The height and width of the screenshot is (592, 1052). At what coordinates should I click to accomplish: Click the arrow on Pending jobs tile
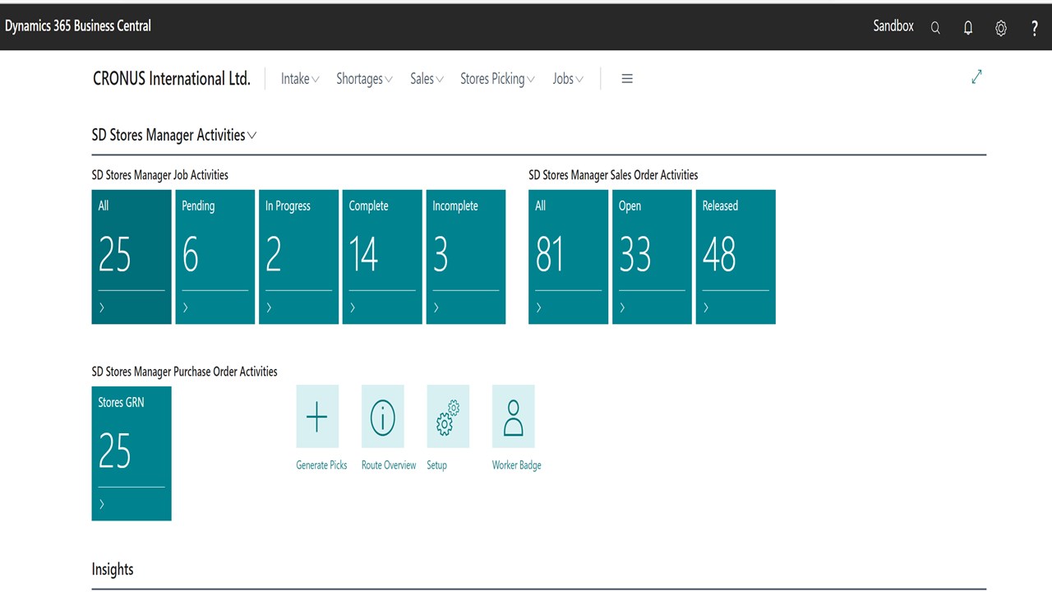tap(186, 308)
